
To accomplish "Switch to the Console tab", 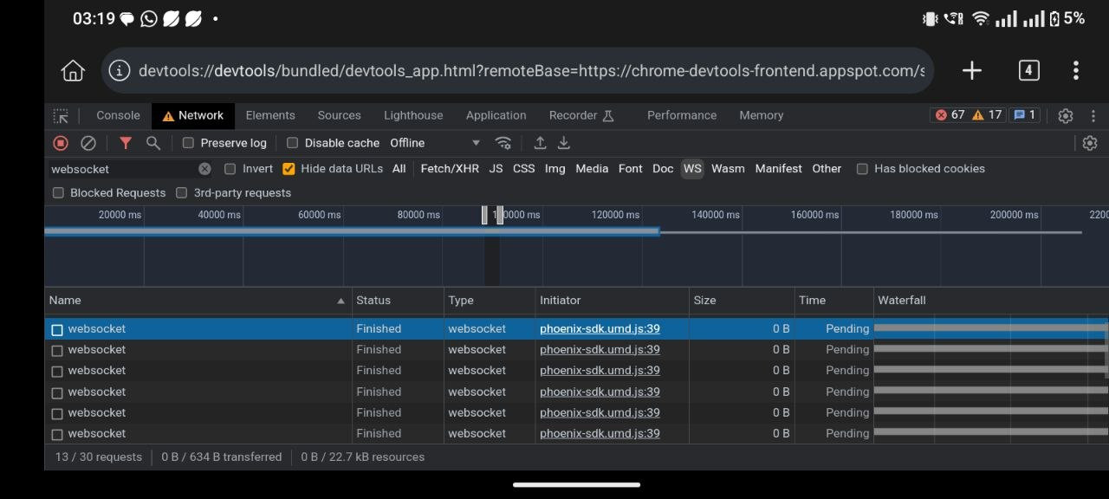I will pos(118,115).
